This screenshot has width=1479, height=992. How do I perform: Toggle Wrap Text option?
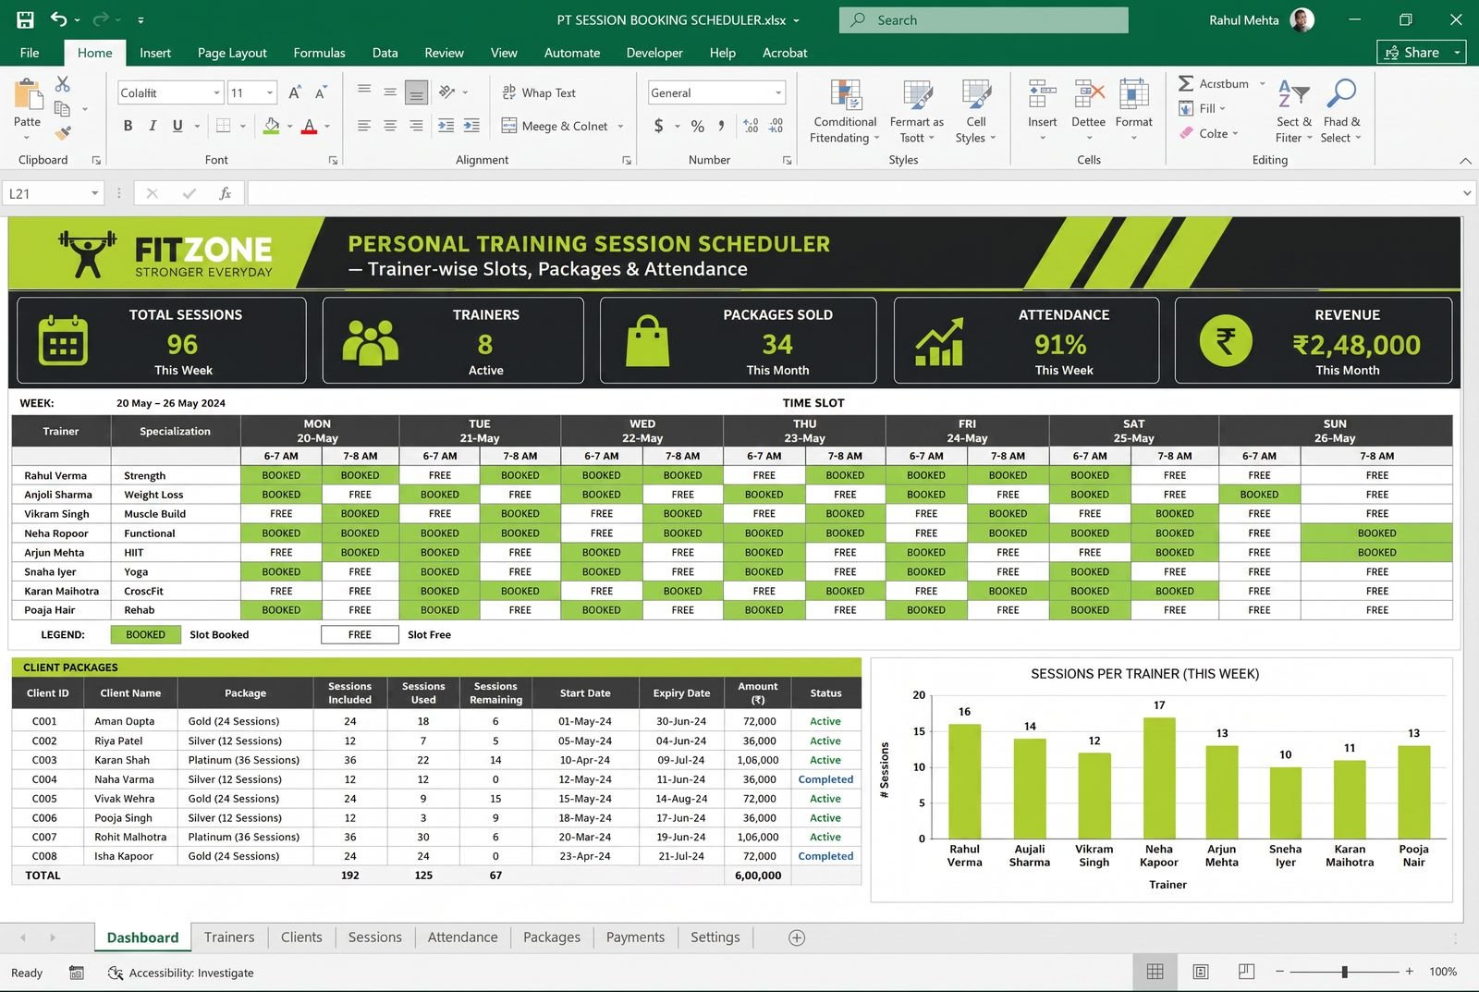pyautogui.click(x=539, y=92)
